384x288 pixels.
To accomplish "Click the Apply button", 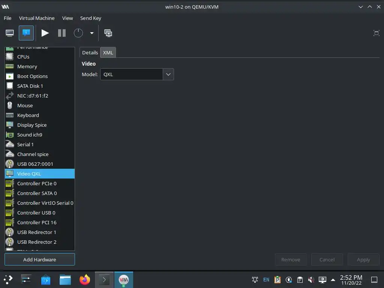I will [363, 259].
